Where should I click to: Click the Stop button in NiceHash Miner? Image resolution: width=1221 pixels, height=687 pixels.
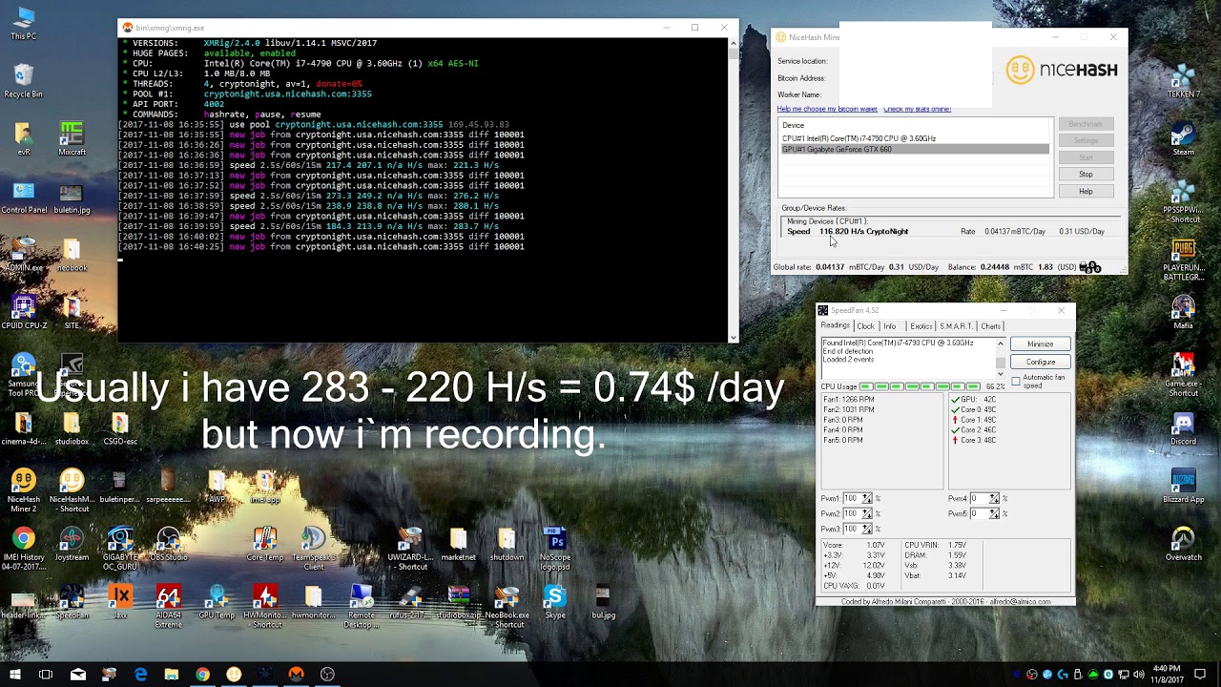tap(1086, 175)
